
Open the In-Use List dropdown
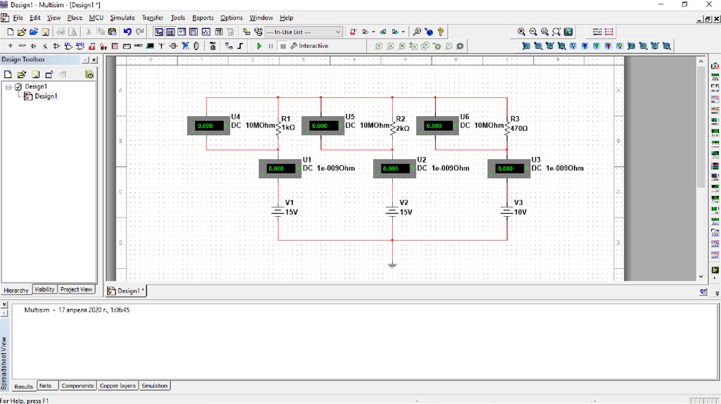pos(338,32)
